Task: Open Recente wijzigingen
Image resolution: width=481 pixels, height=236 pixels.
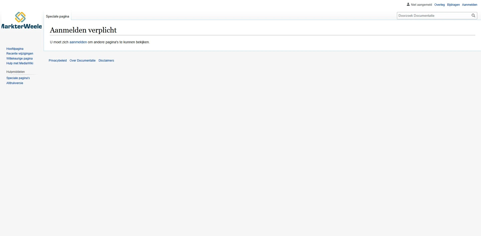Action: click(x=20, y=54)
